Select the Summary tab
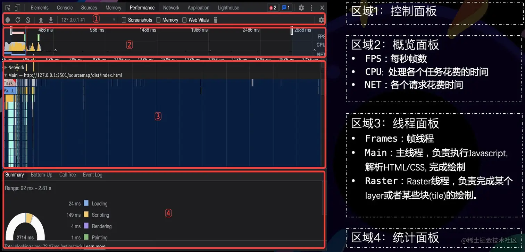 click(x=14, y=175)
